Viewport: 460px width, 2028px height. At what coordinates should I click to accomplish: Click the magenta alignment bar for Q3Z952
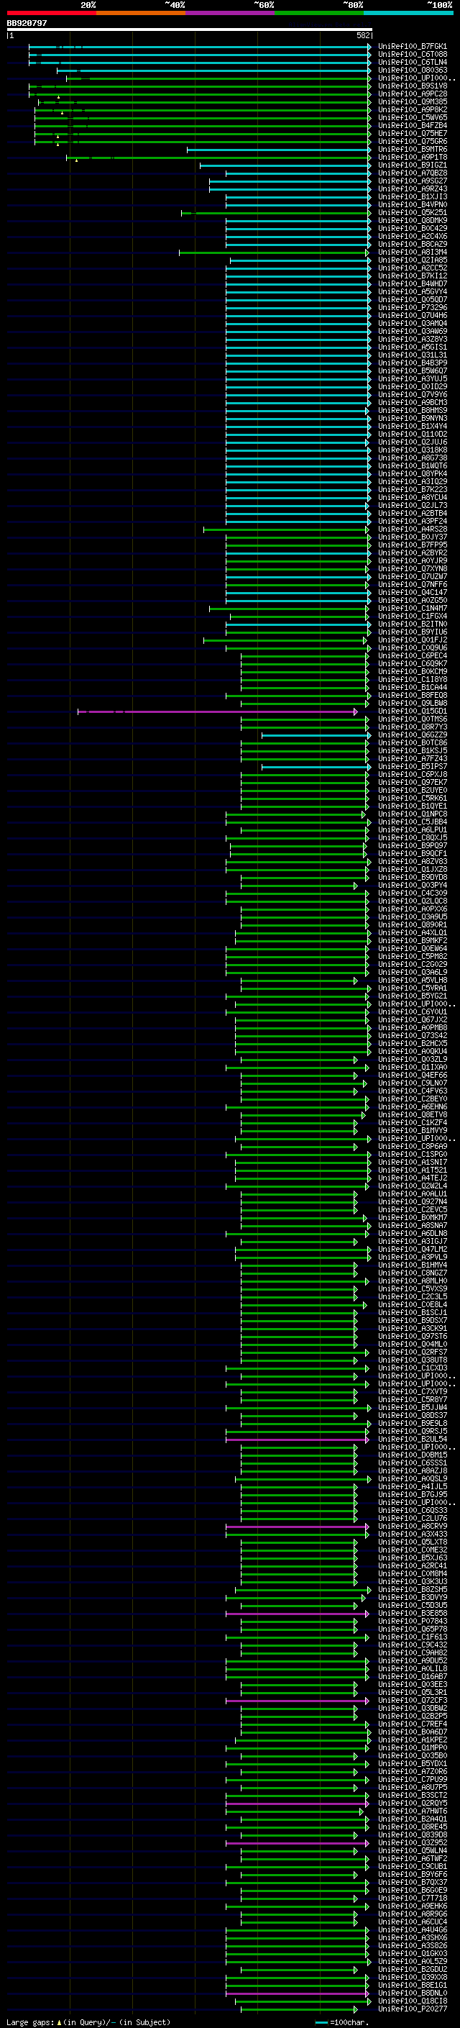point(298,1843)
